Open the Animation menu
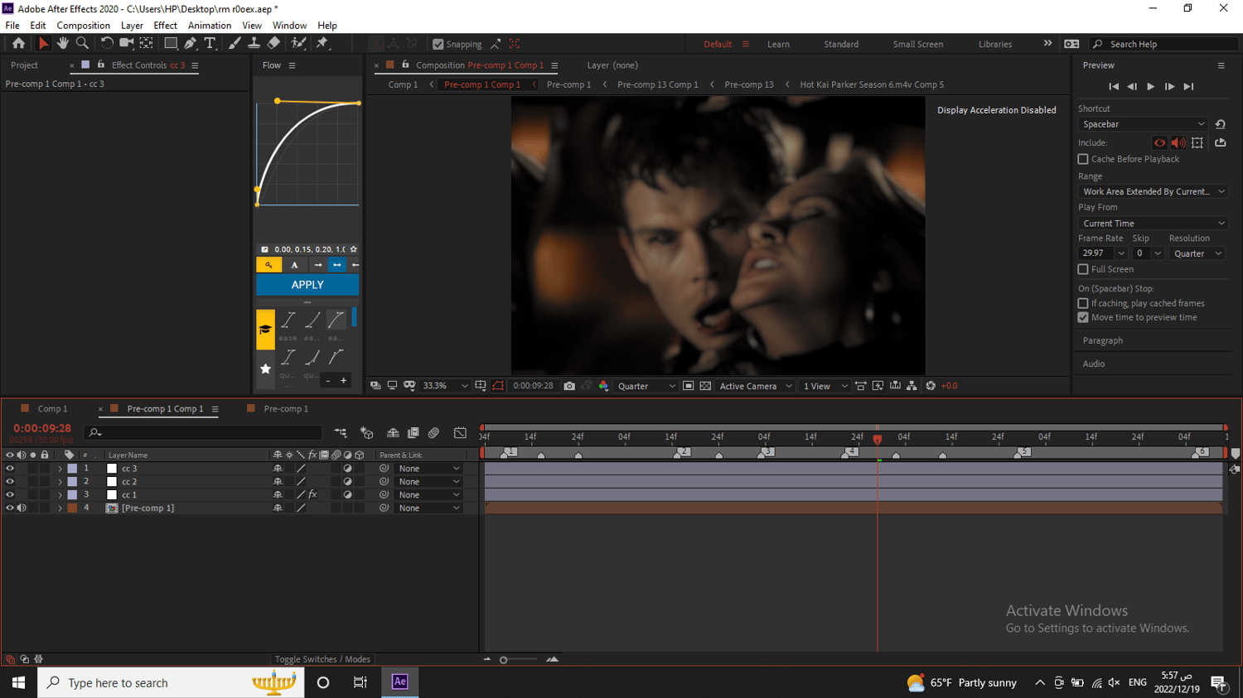This screenshot has width=1243, height=698. tap(210, 26)
